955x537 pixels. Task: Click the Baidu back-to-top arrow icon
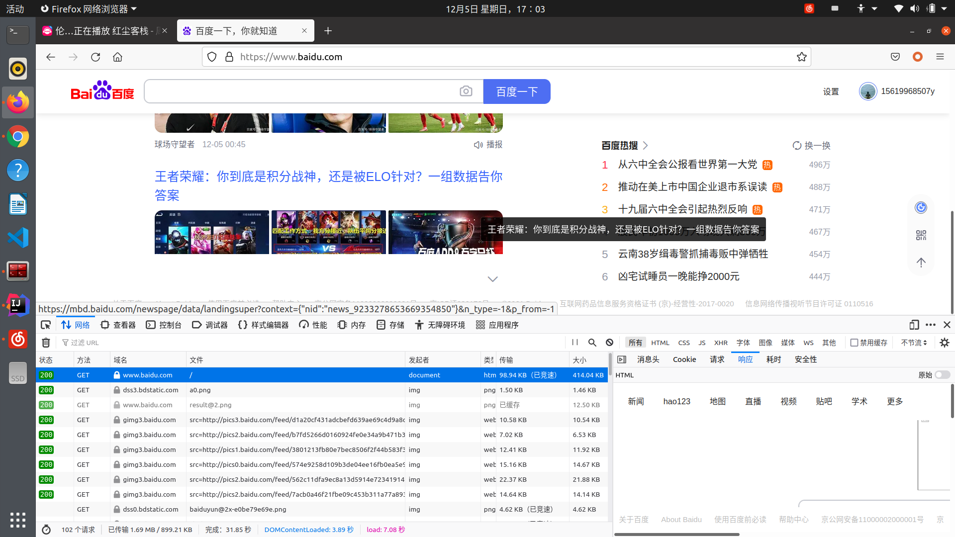pyautogui.click(x=921, y=263)
